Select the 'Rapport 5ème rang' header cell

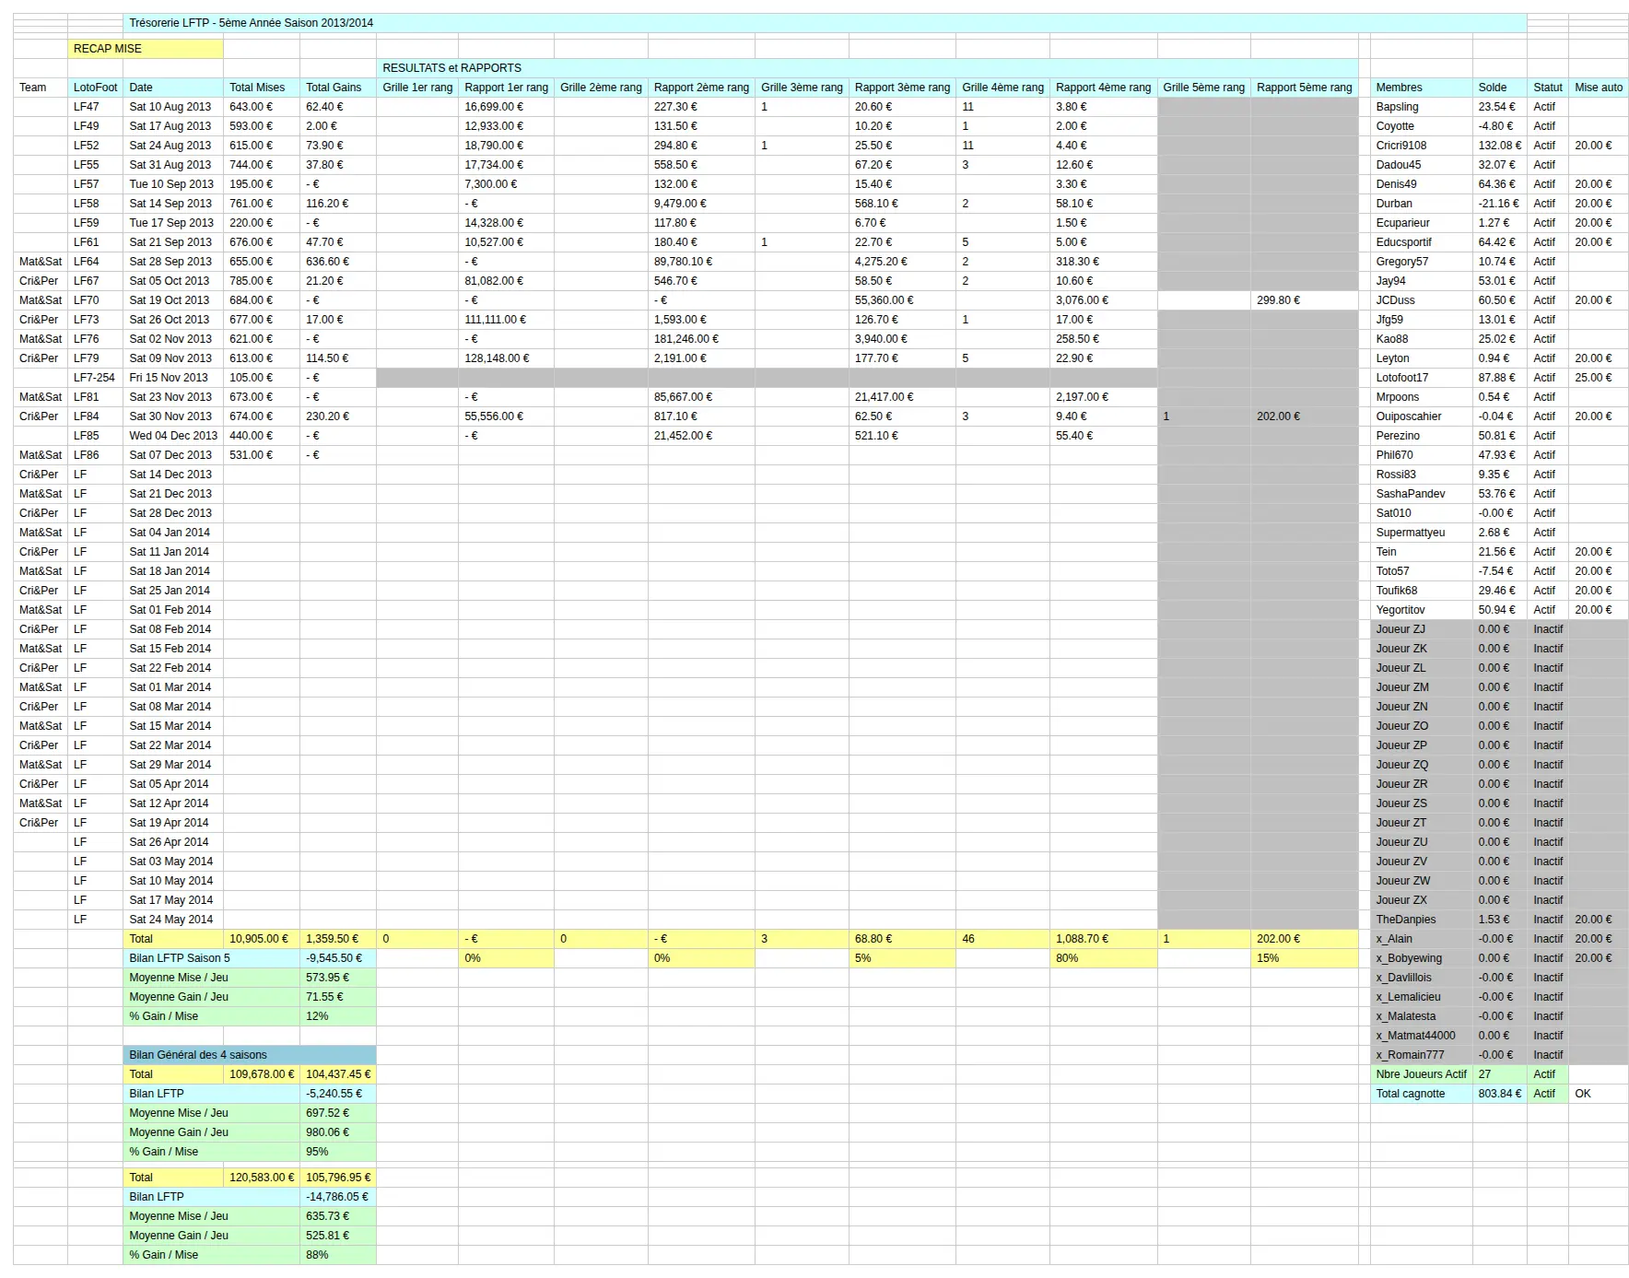pos(1304,88)
